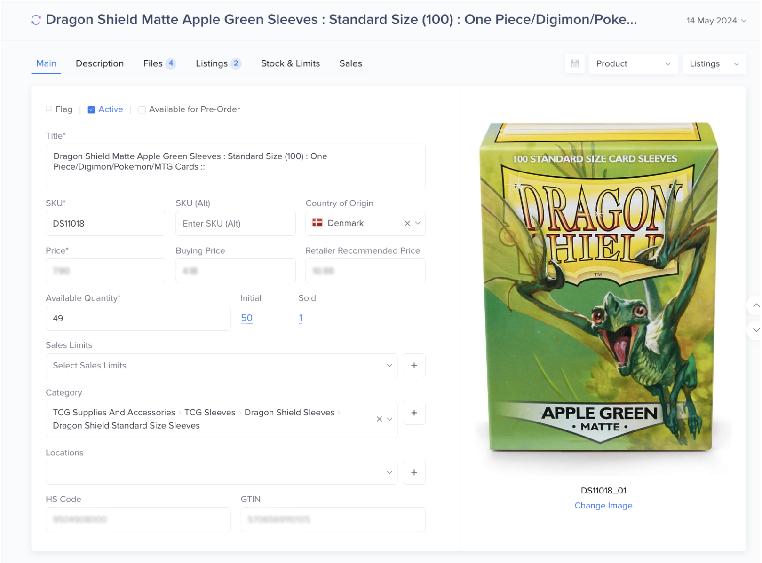762x563 pixels.
Task: Click the Initial quantity 50 link
Action: [x=246, y=318]
